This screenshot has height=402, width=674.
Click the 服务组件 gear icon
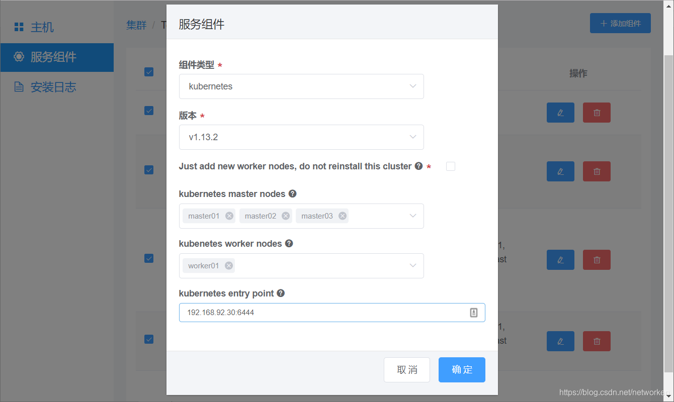pos(19,57)
